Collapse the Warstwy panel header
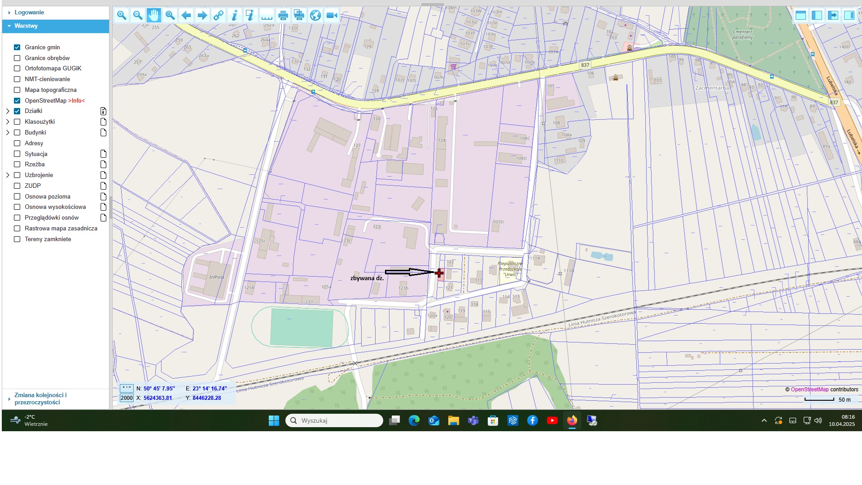Image resolution: width=862 pixels, height=485 pixels. coord(26,26)
